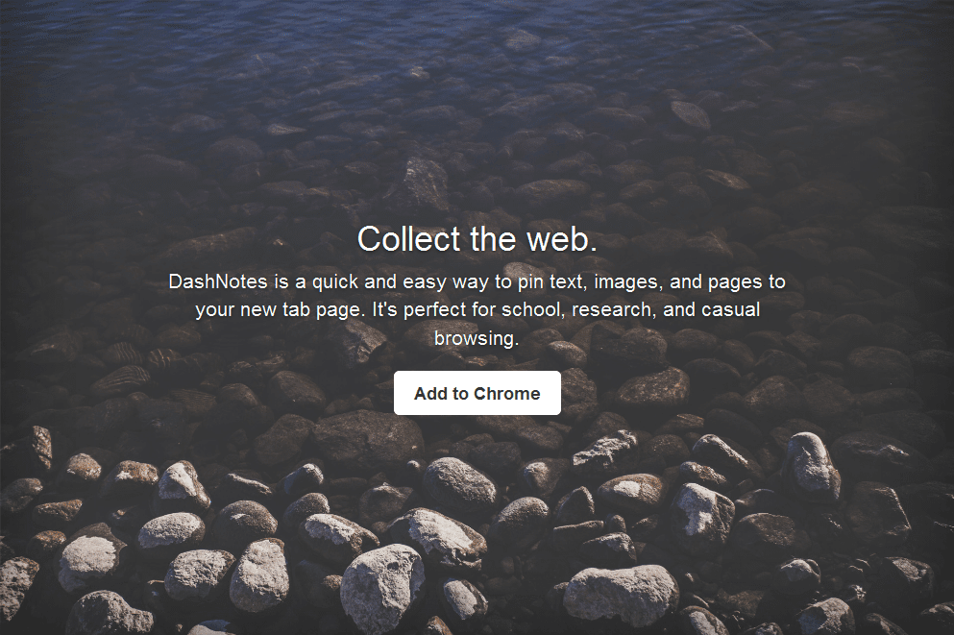Click the word "casual" in the paragraph
Image resolution: width=954 pixels, height=635 pixels.
coord(731,309)
